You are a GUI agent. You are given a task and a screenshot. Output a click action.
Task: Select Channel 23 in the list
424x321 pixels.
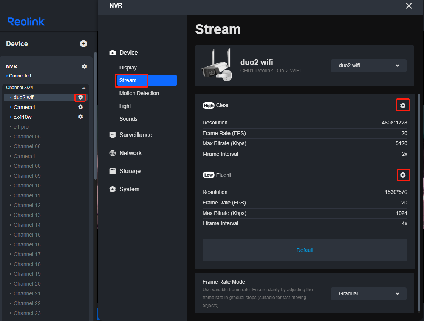pos(27,313)
